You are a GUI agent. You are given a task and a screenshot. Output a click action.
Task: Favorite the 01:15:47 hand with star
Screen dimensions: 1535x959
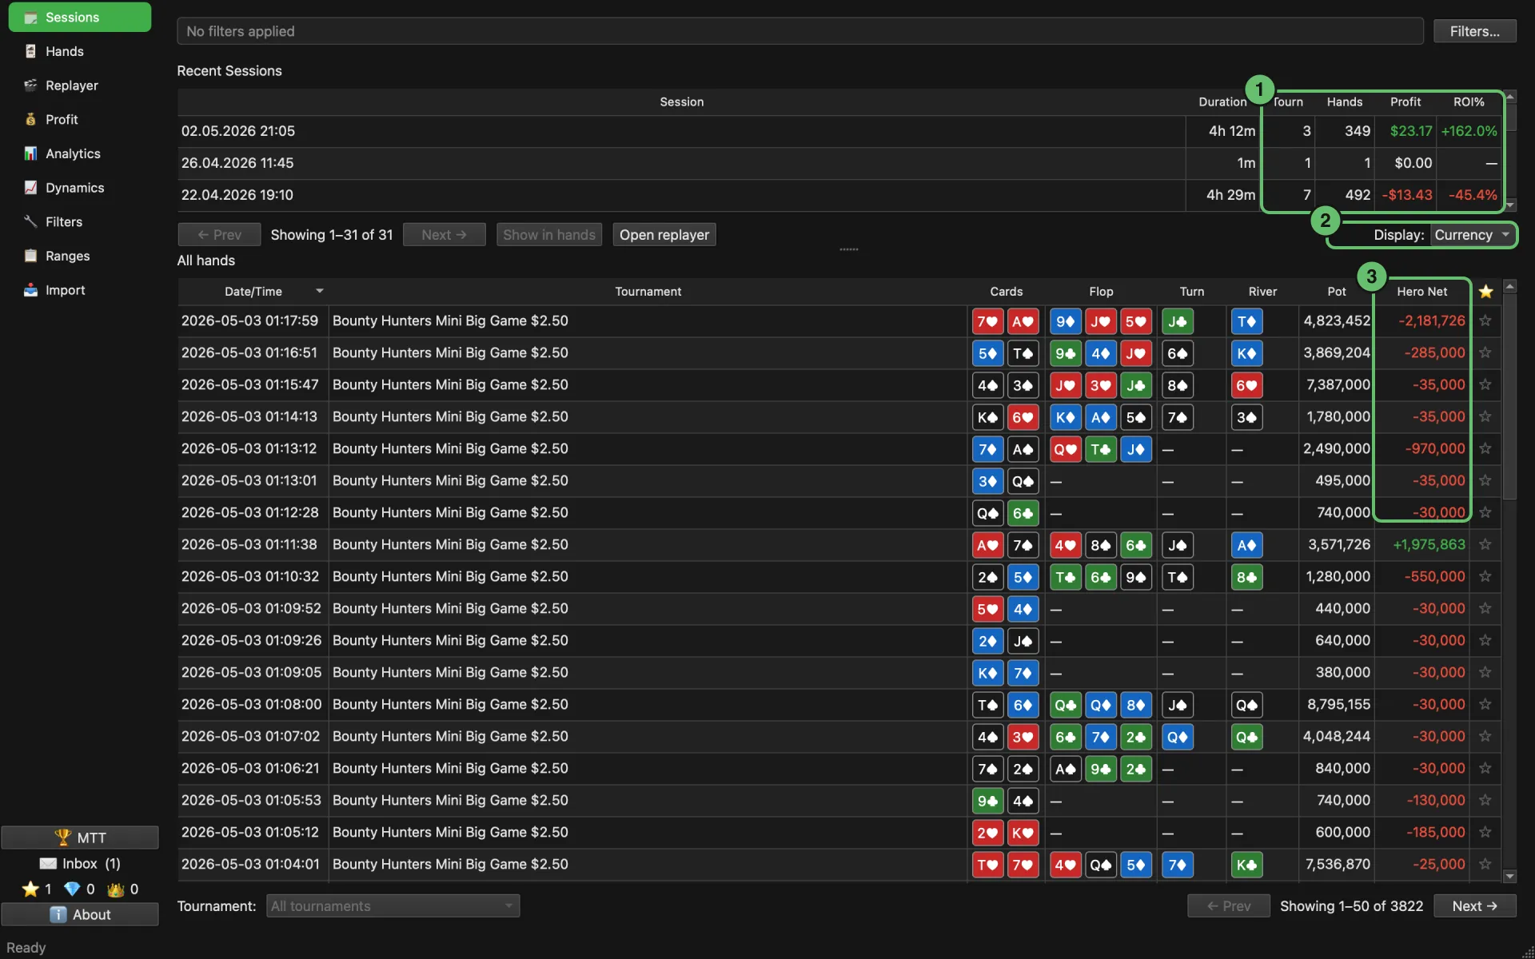coord(1485,384)
